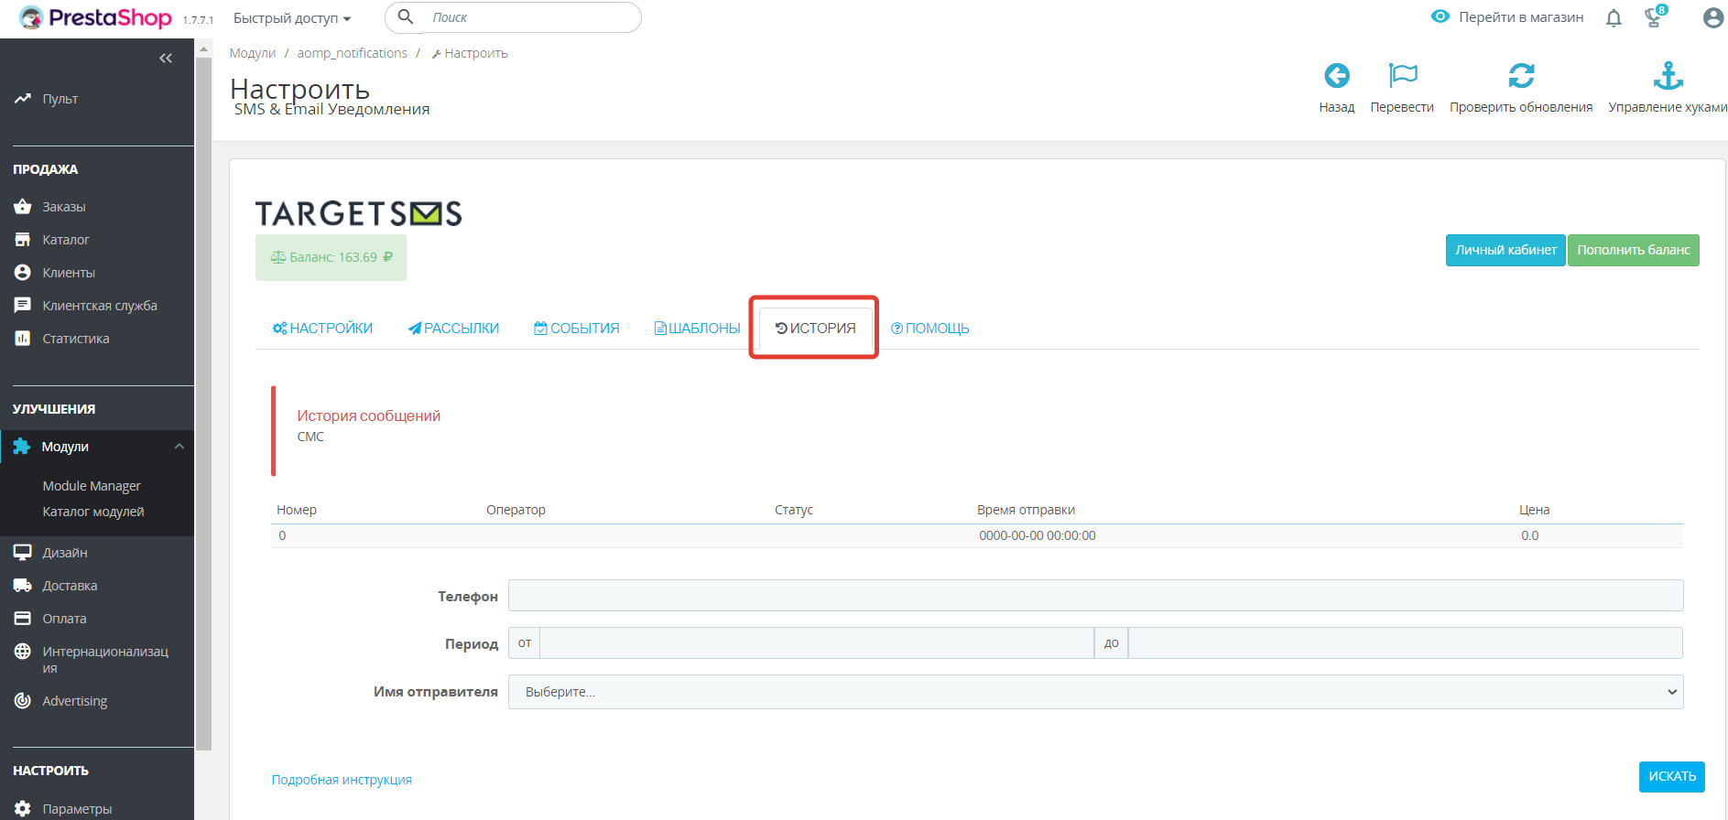Screen dimensions: 1728x820
Task: Click the Цена column header
Action: [1535, 510]
